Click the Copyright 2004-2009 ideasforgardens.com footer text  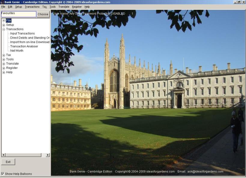145,171
